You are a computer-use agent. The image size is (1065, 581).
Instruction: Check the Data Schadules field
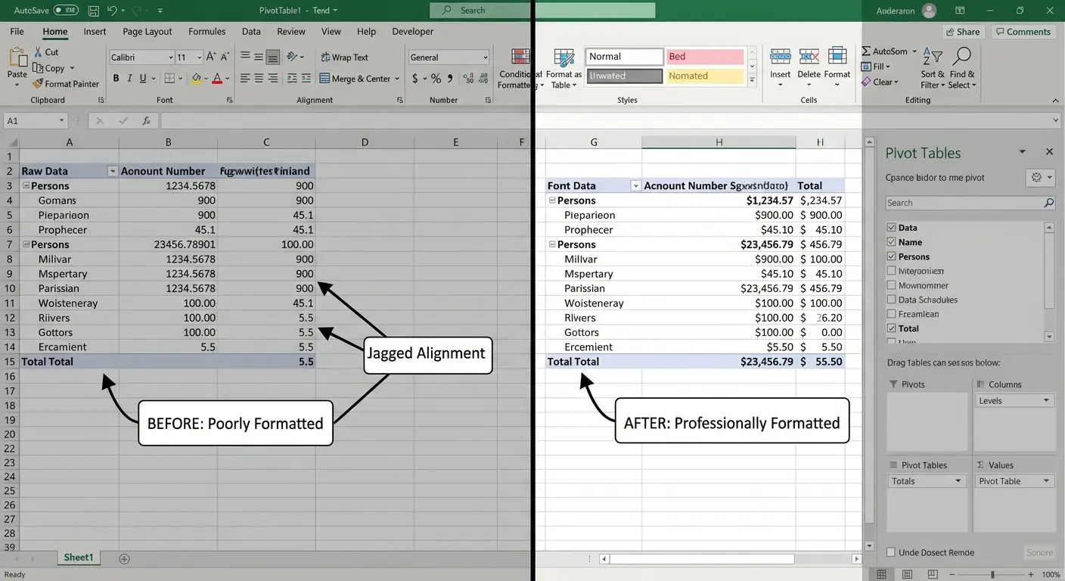tap(890, 300)
